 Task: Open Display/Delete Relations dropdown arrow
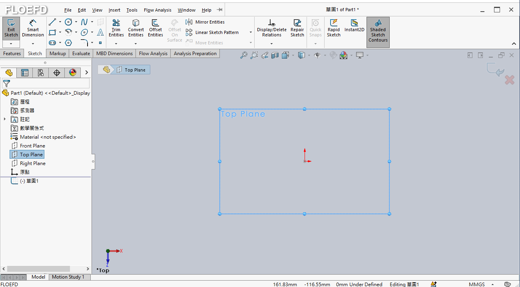[x=272, y=44]
